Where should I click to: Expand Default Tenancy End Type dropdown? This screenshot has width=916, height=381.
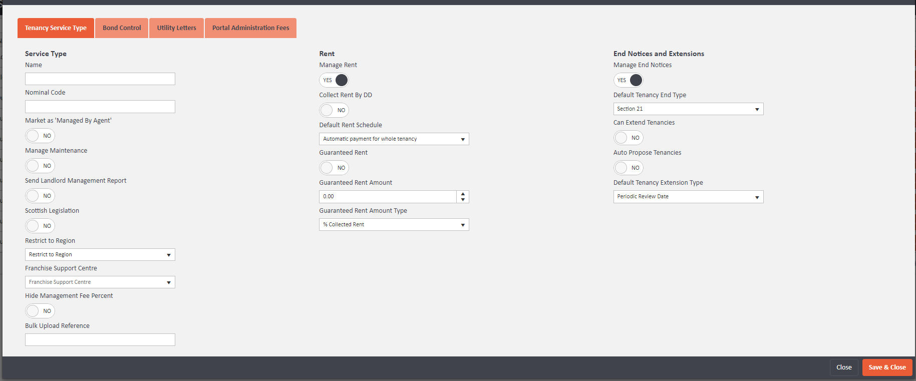point(688,109)
